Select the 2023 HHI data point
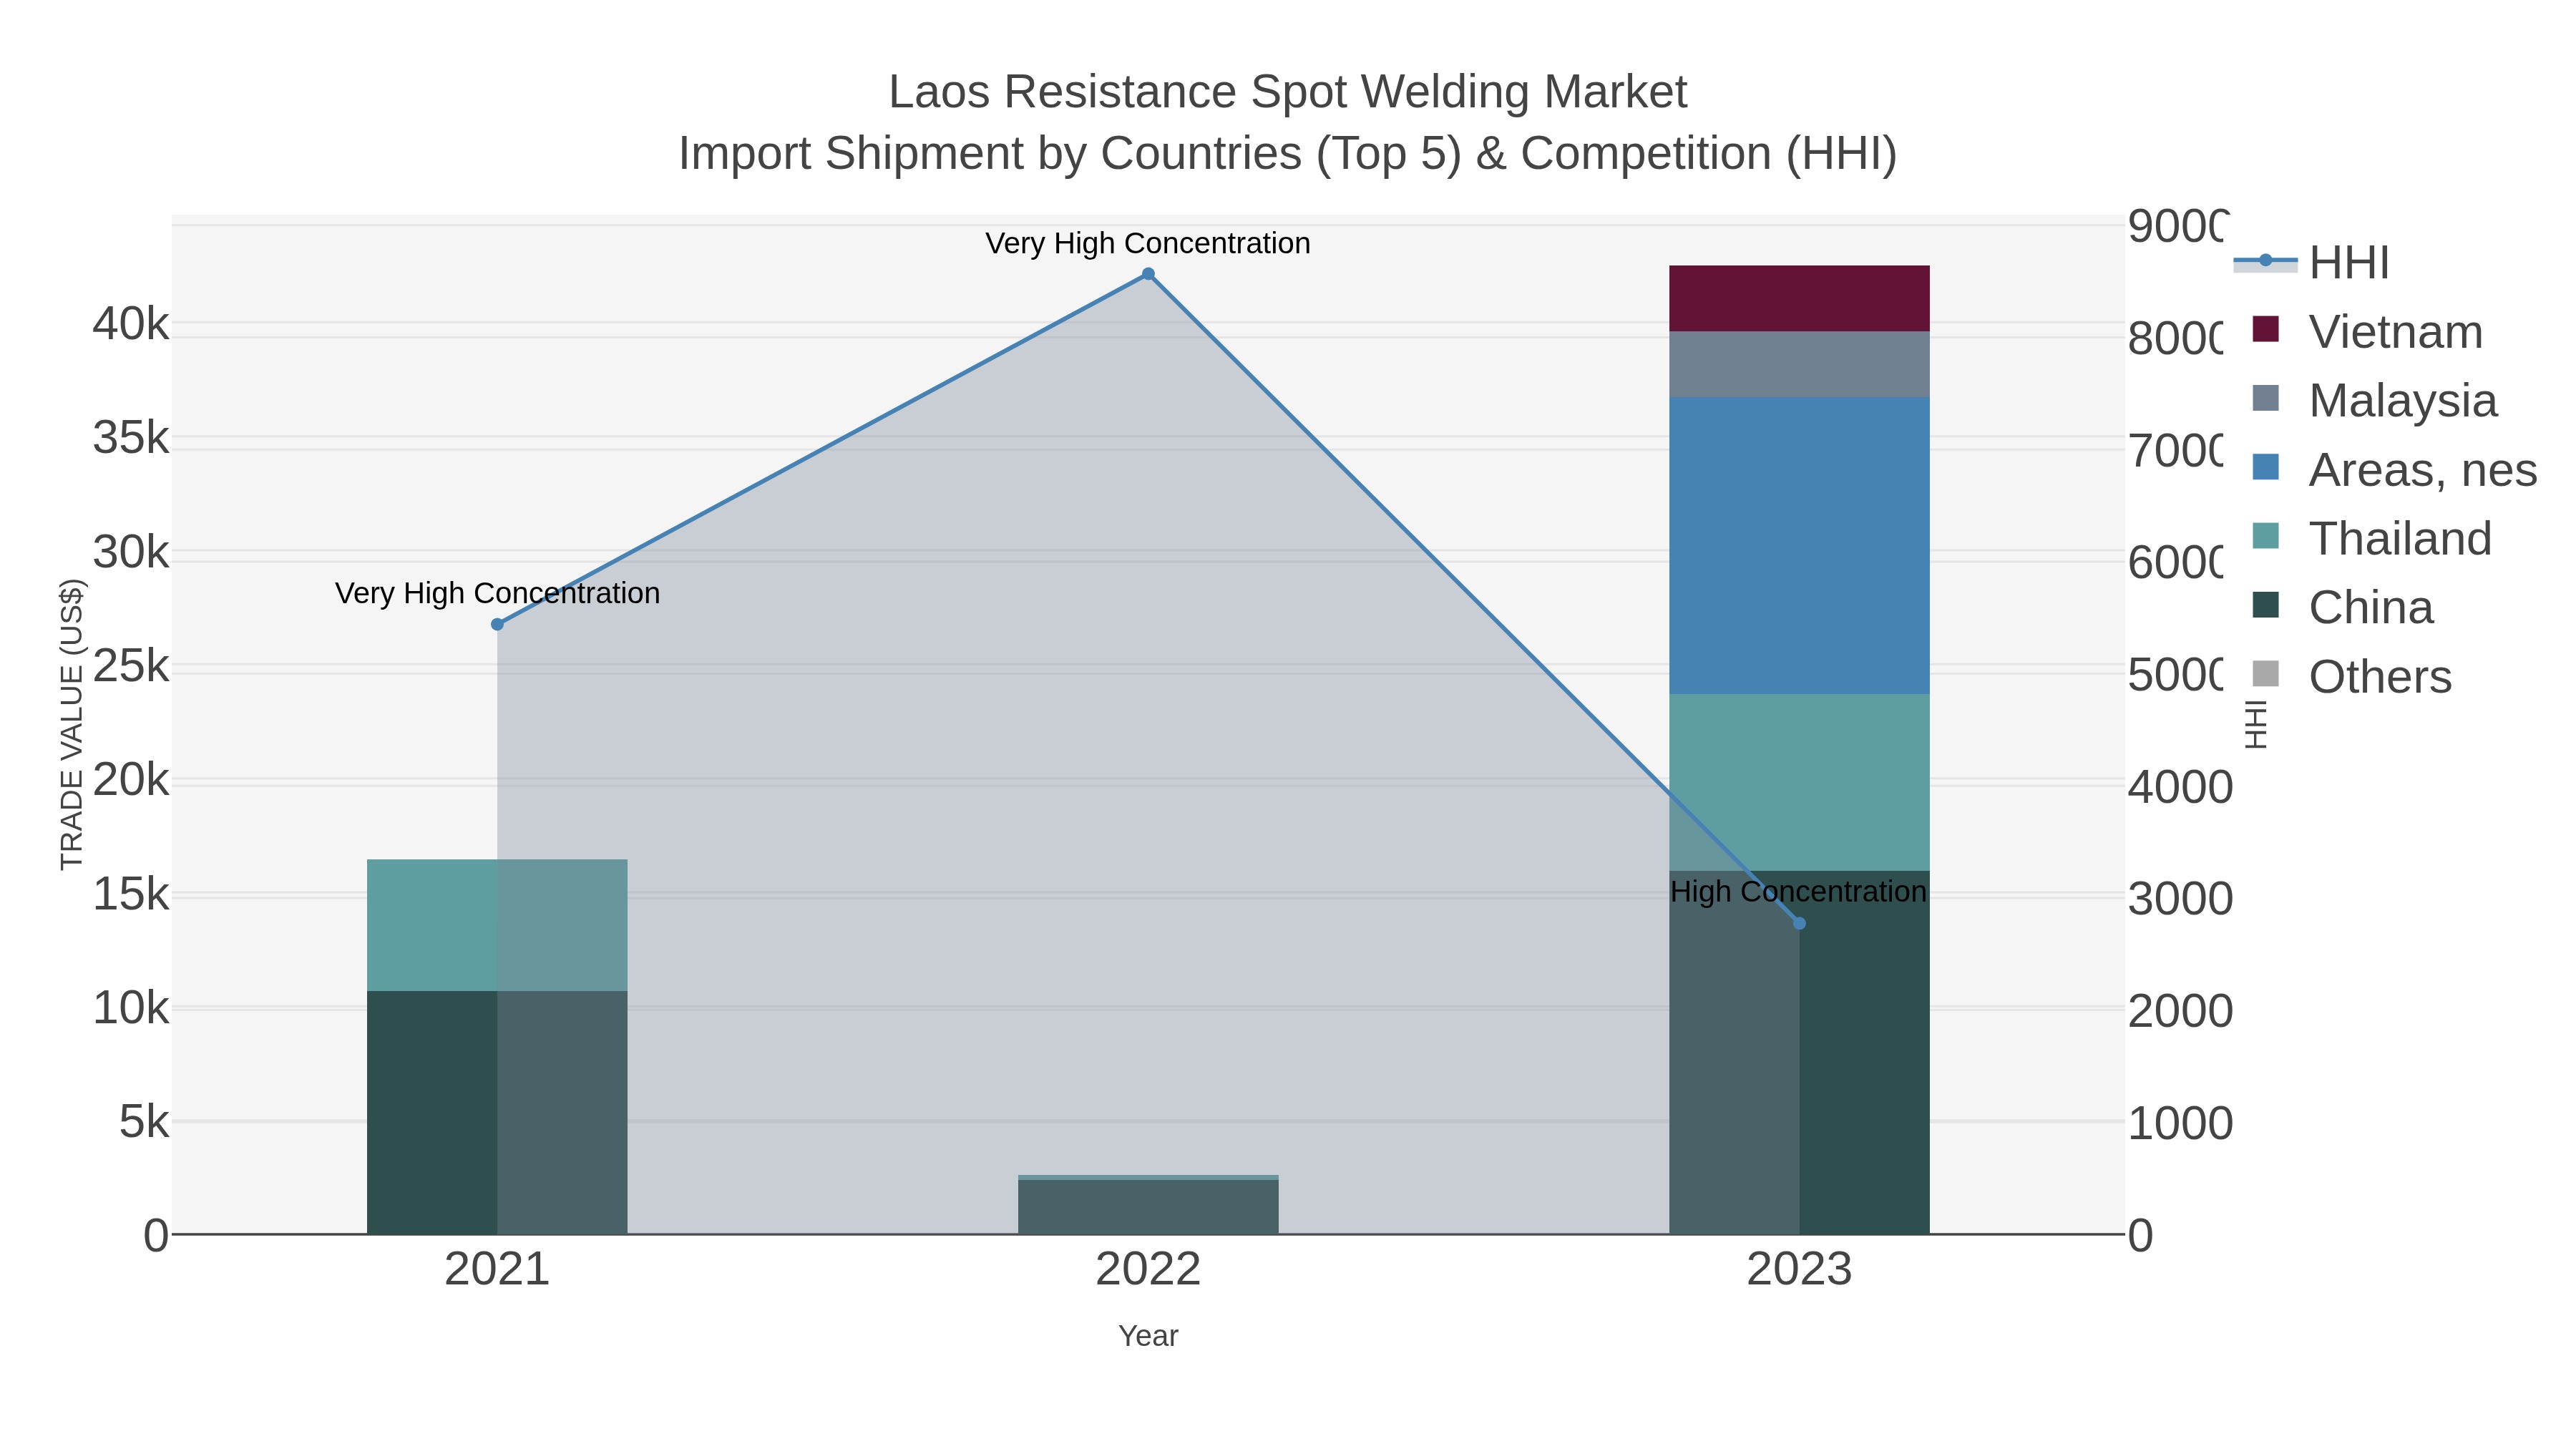 1799,923
